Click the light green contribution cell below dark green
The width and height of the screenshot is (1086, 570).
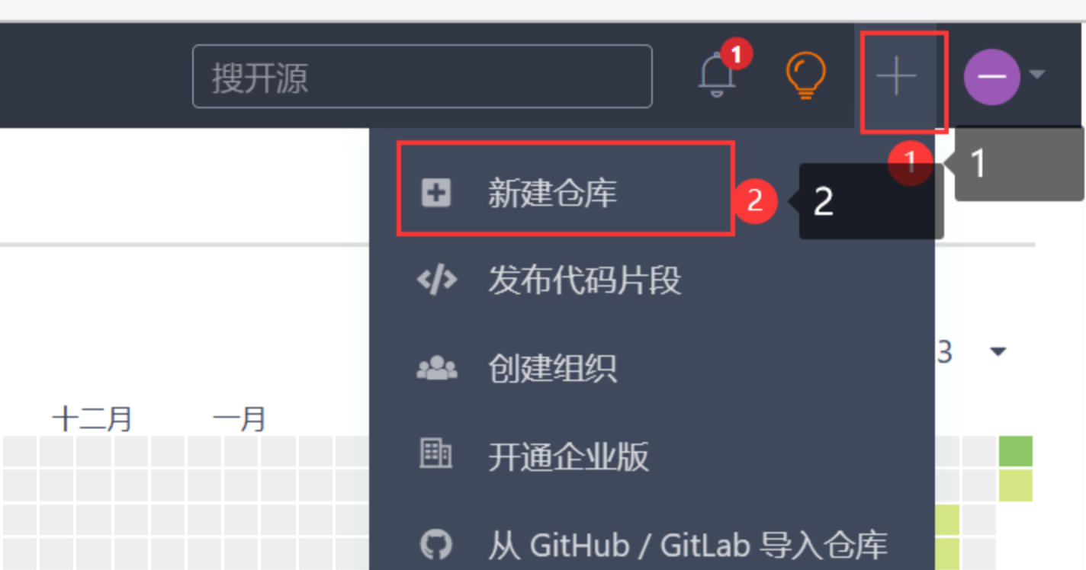(x=1016, y=485)
